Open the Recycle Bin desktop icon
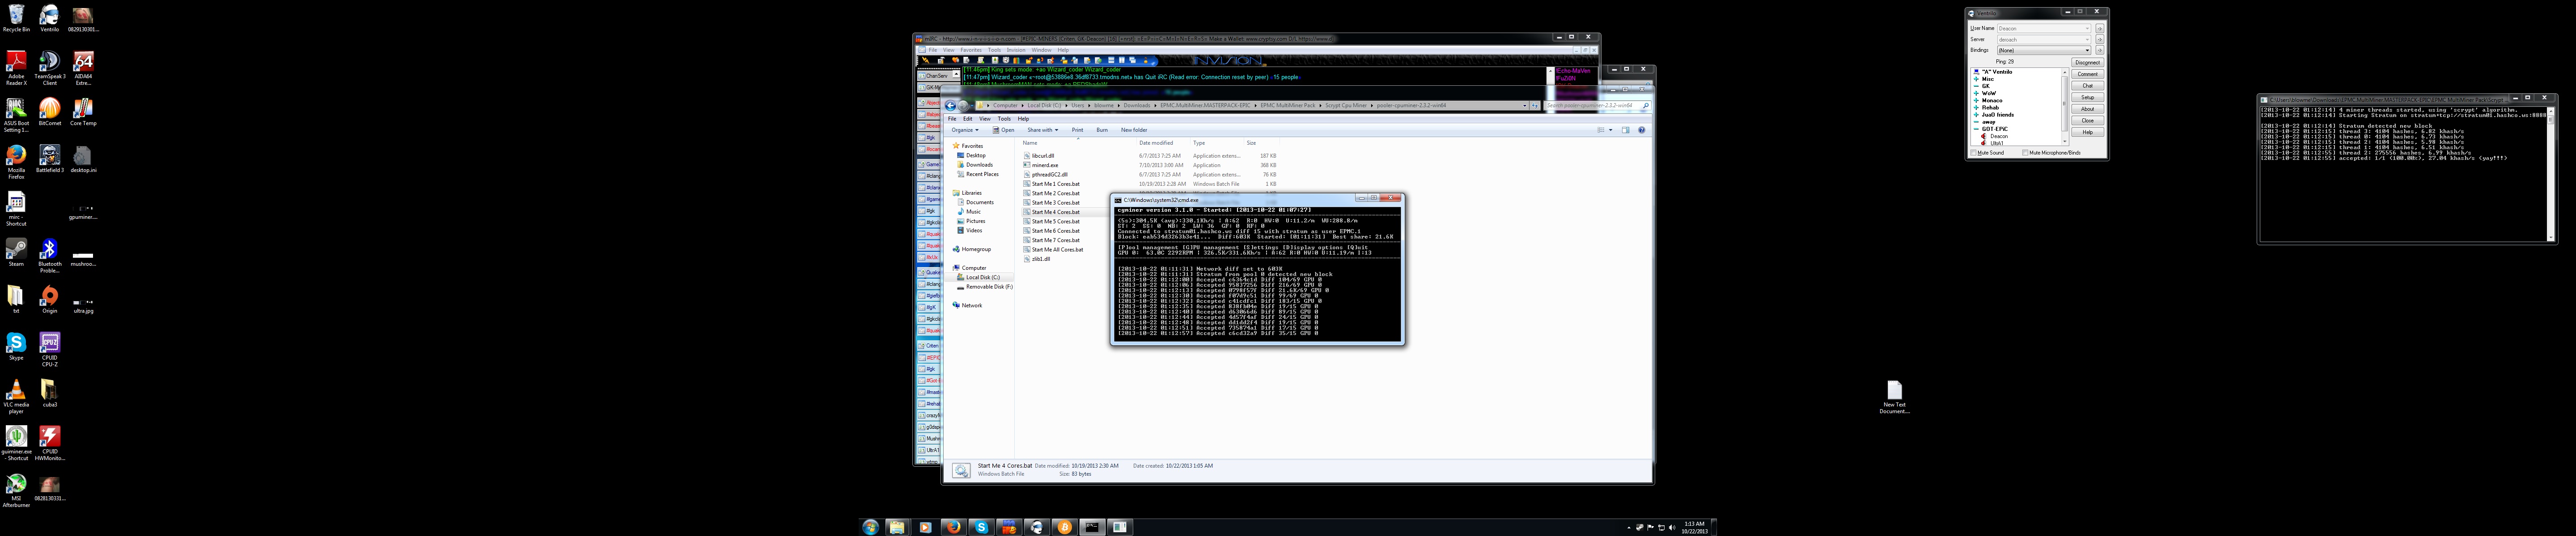This screenshot has width=2576, height=536. pos(16,19)
